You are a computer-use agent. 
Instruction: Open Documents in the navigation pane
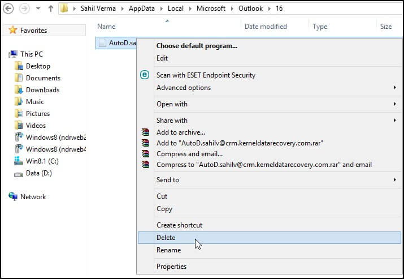tap(43, 78)
